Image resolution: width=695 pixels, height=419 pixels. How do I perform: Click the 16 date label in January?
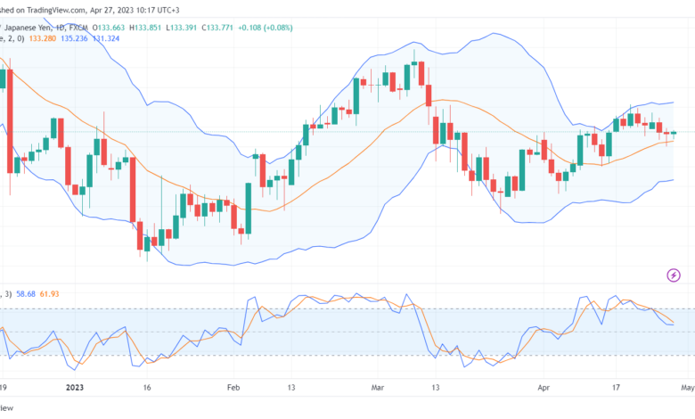point(147,388)
